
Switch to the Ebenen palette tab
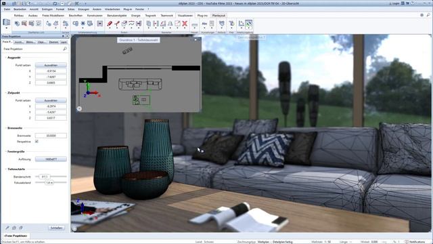(53, 42)
